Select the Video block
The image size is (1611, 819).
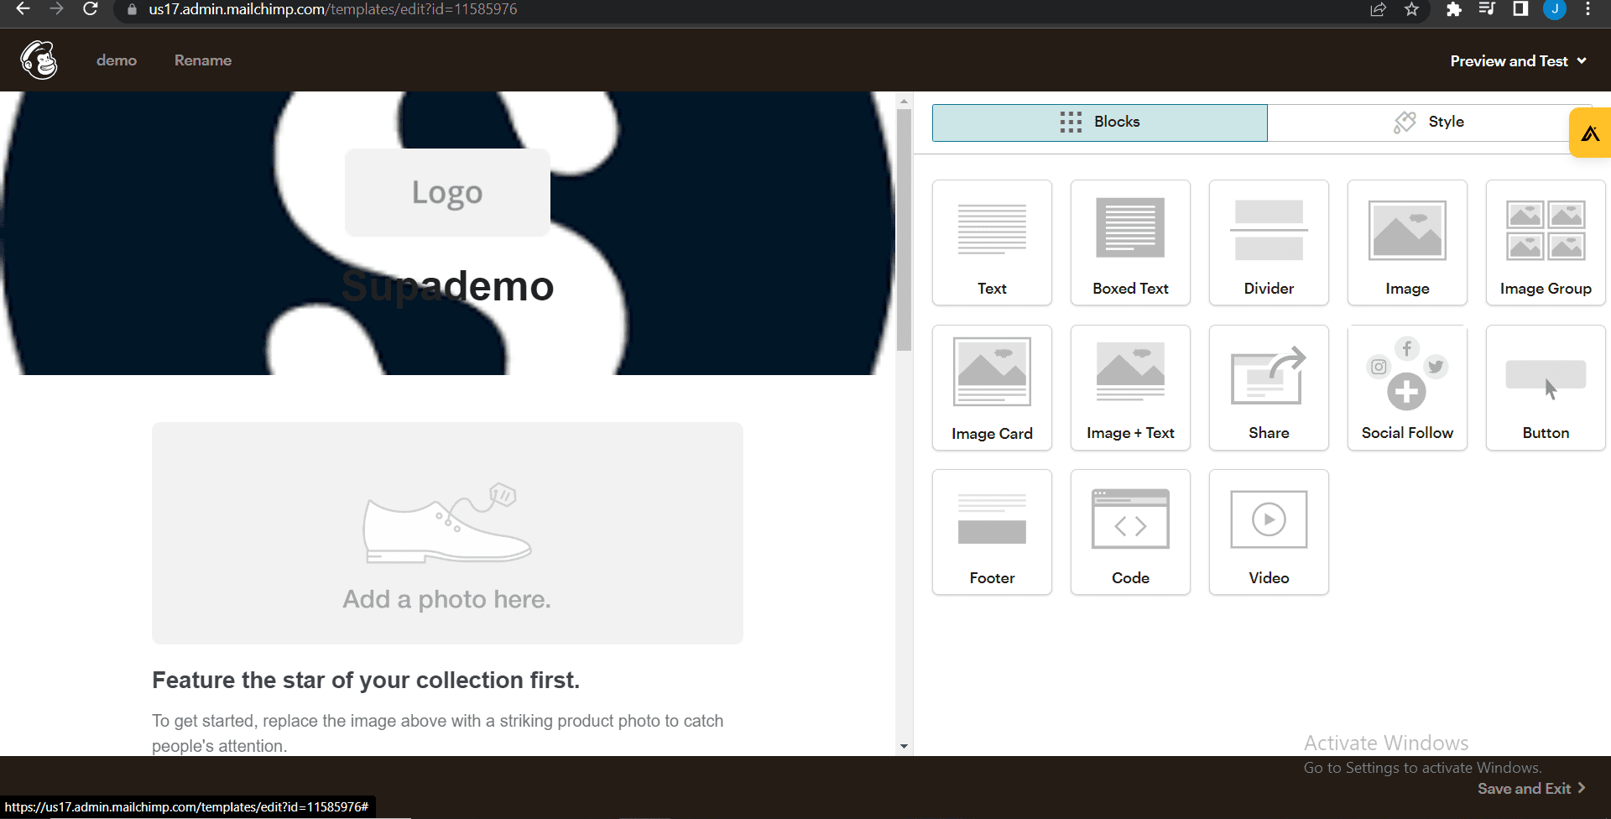pyautogui.click(x=1269, y=531)
